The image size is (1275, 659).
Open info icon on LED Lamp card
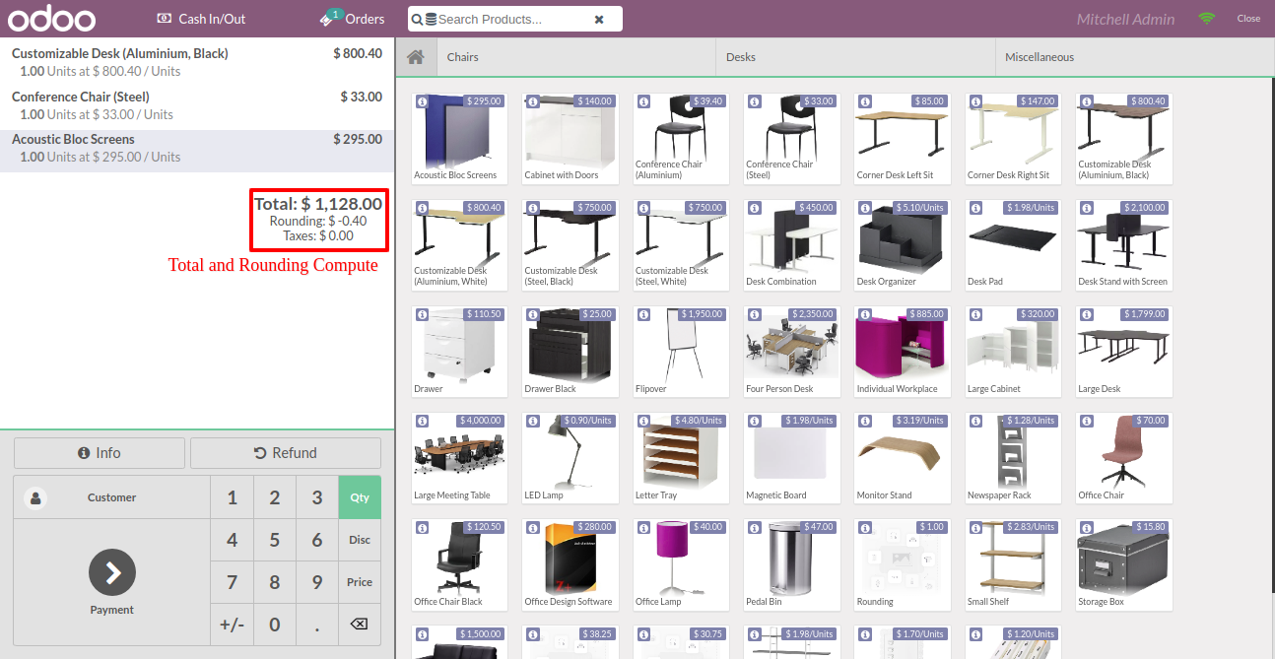point(532,421)
